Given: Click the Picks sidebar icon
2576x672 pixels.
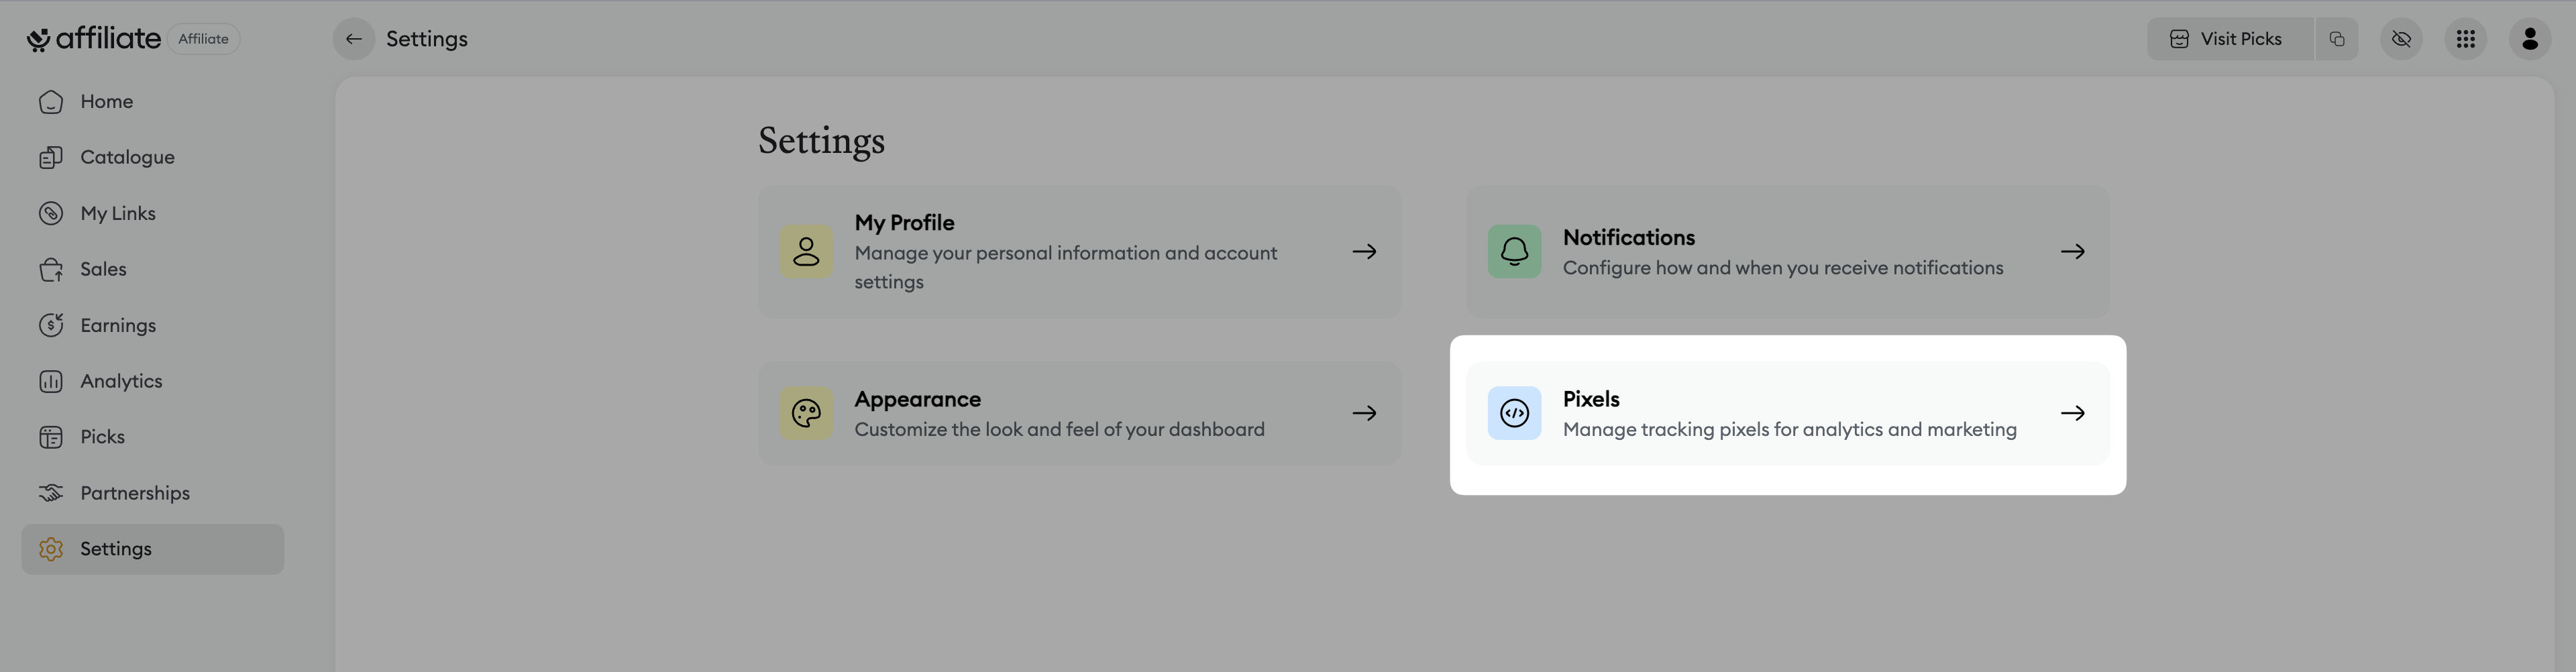Looking at the screenshot, I should point(51,437).
